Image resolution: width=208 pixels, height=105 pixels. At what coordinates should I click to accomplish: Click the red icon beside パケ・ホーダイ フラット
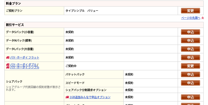[8, 57]
